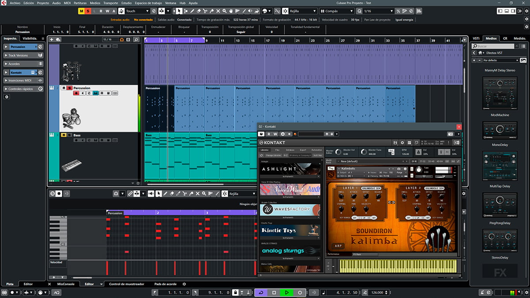Click the ARP button on Kalimba
Image resolution: width=530 pixels, height=298 pixels.
337,246
